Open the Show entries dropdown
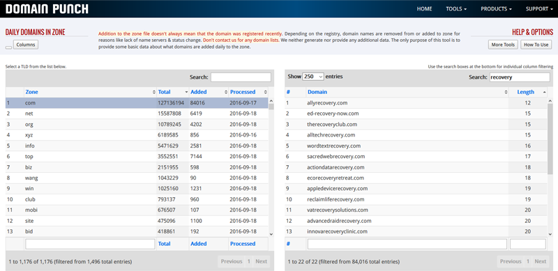Screen dimensions: 558x271 click(312, 77)
